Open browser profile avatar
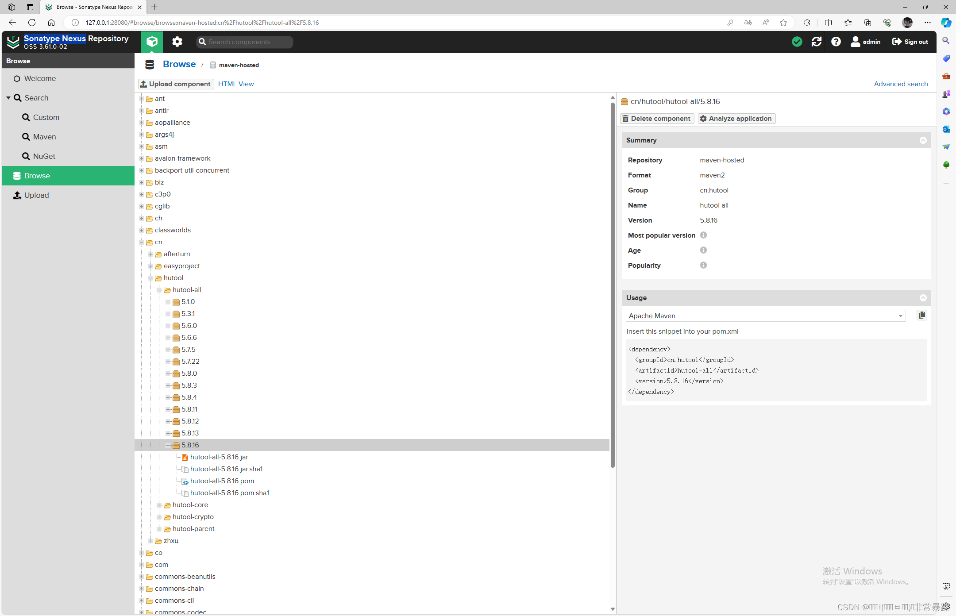956x616 pixels. 907,23
